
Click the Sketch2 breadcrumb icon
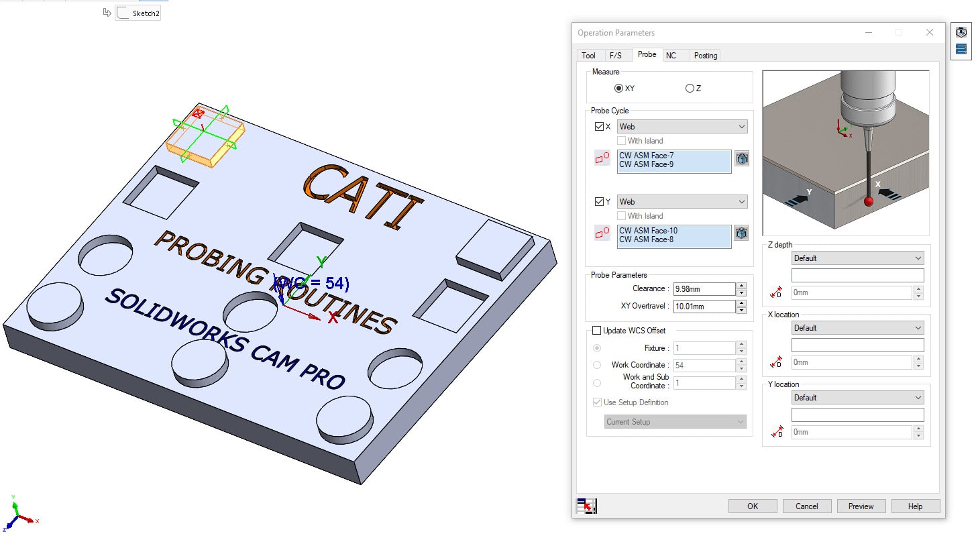123,13
